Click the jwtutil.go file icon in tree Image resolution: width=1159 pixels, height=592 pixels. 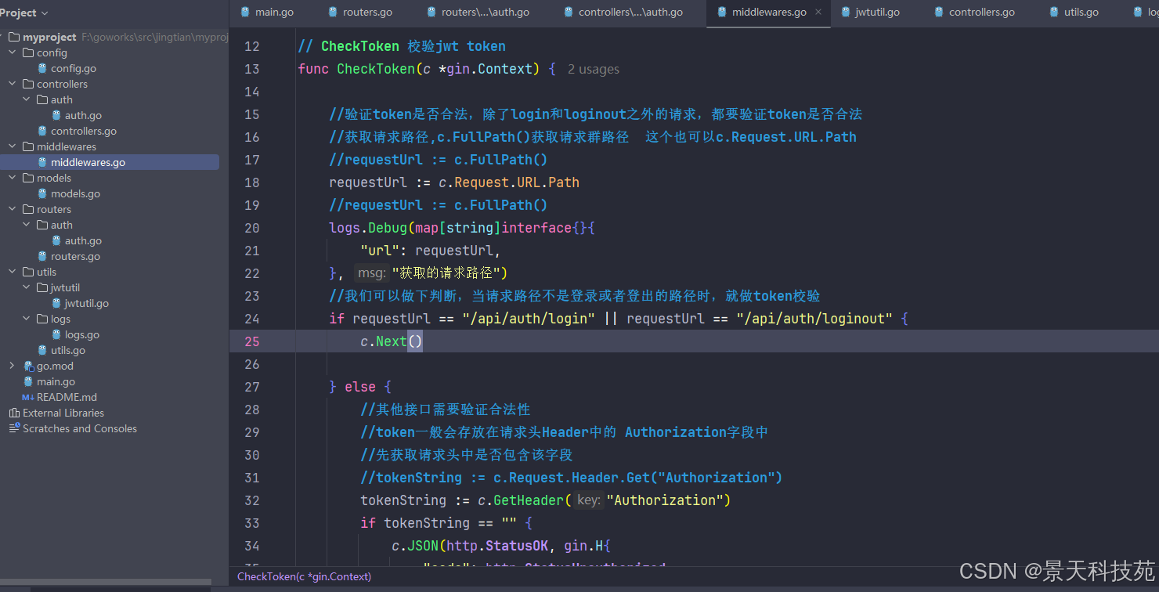[x=56, y=303]
